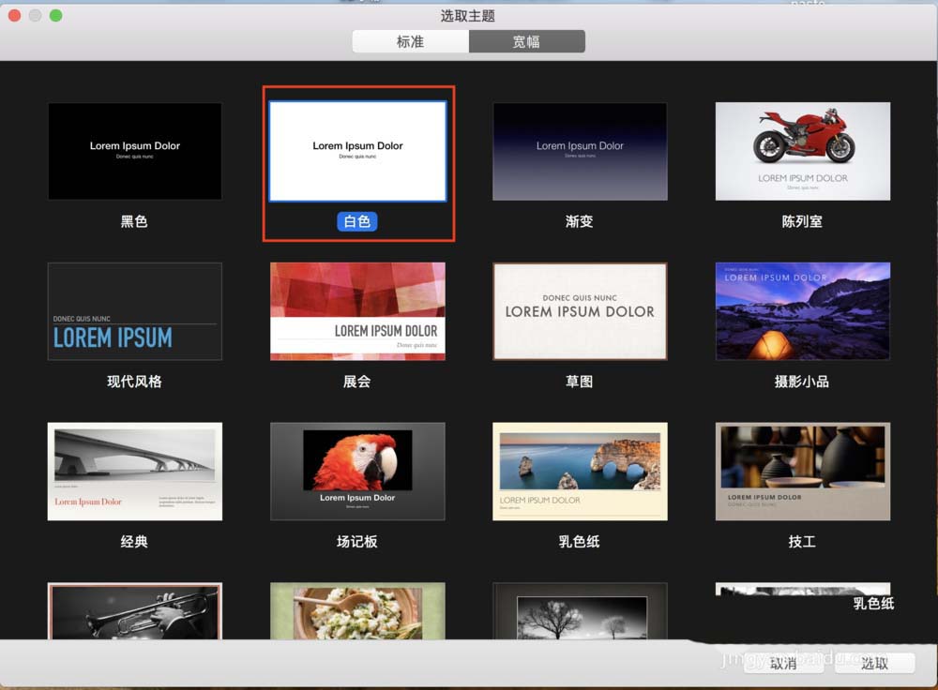The image size is (938, 690).
Task: Choose the food bowl theme thumbnail
Action: pos(357,611)
